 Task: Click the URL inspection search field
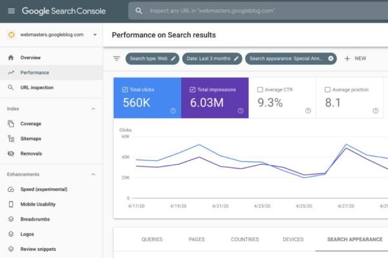(259, 12)
